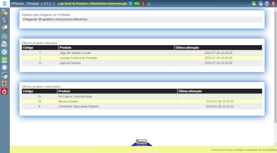Click the red power icon in sidebar
The height and width of the screenshot is (153, 277).
click(x=5, y=91)
